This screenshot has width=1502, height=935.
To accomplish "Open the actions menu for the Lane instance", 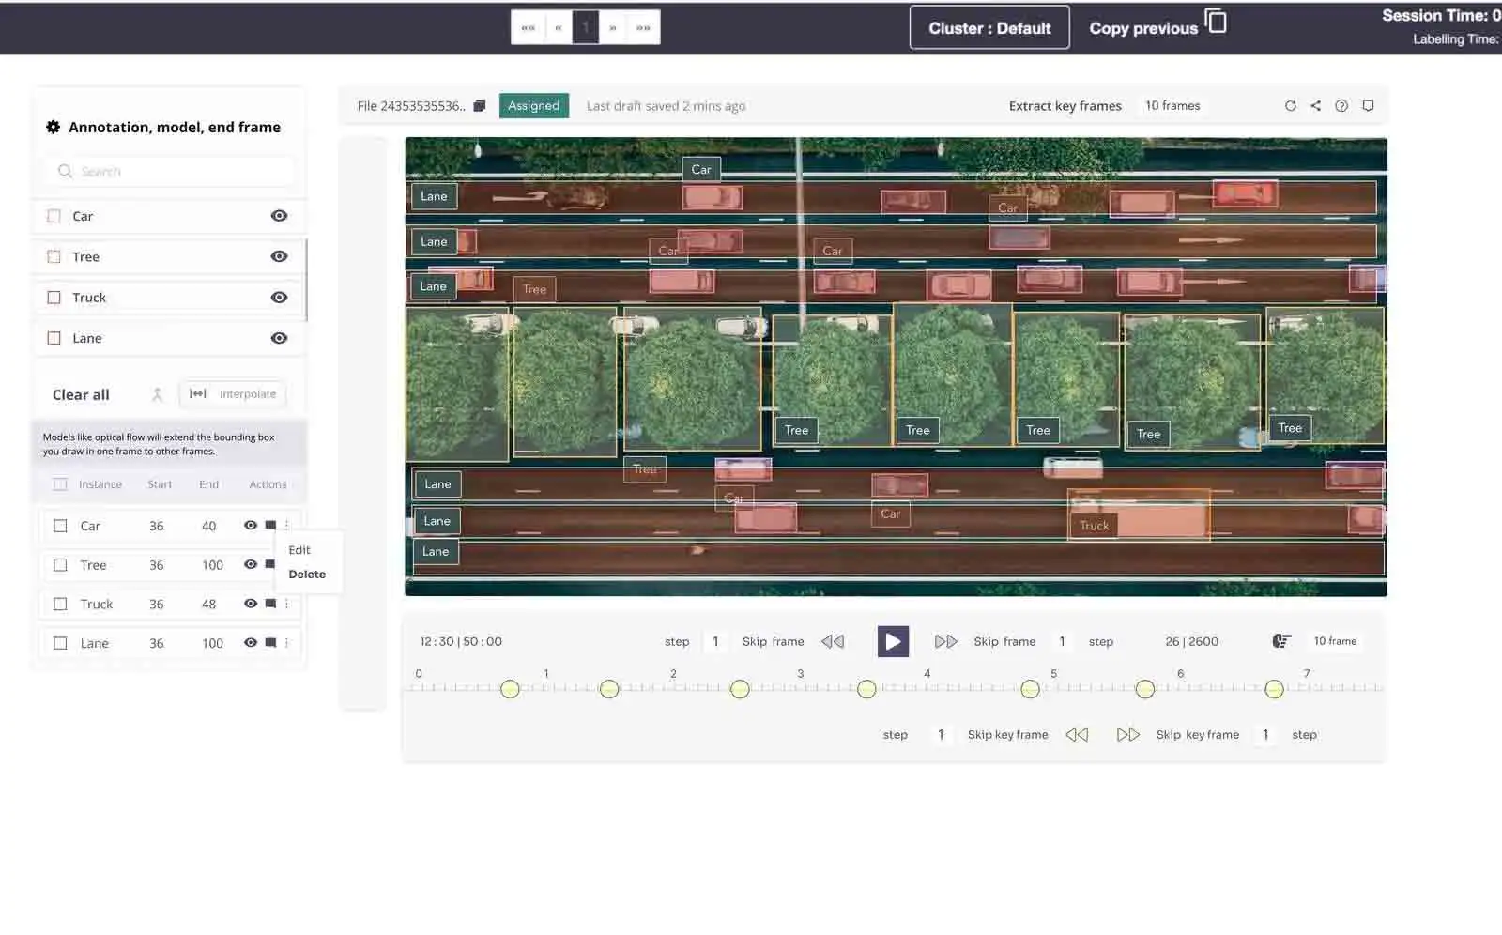I will (286, 643).
